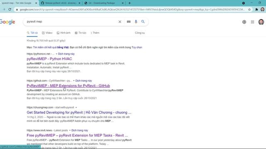Click Dịch trang này for github.com result
This screenshot has width=266, height=149.
pos(84,81)
